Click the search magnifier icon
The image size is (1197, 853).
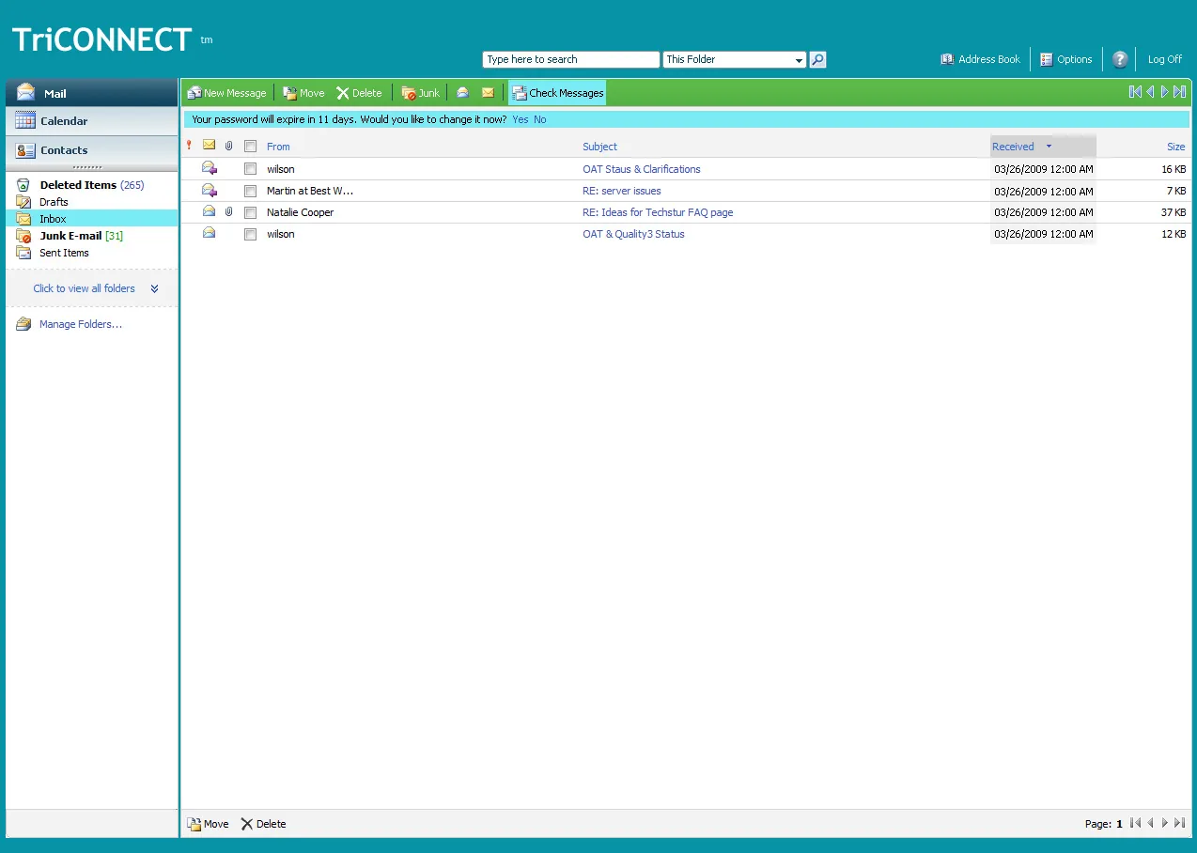click(x=818, y=59)
